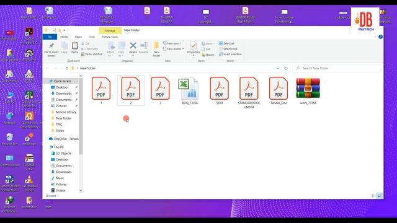Open TPC folder in sidebar
The width and height of the screenshot is (397, 223).
click(x=59, y=125)
